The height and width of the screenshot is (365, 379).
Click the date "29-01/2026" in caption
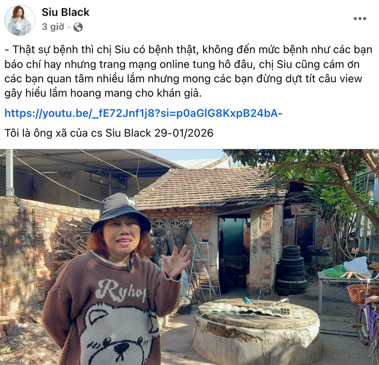pyautogui.click(x=184, y=133)
